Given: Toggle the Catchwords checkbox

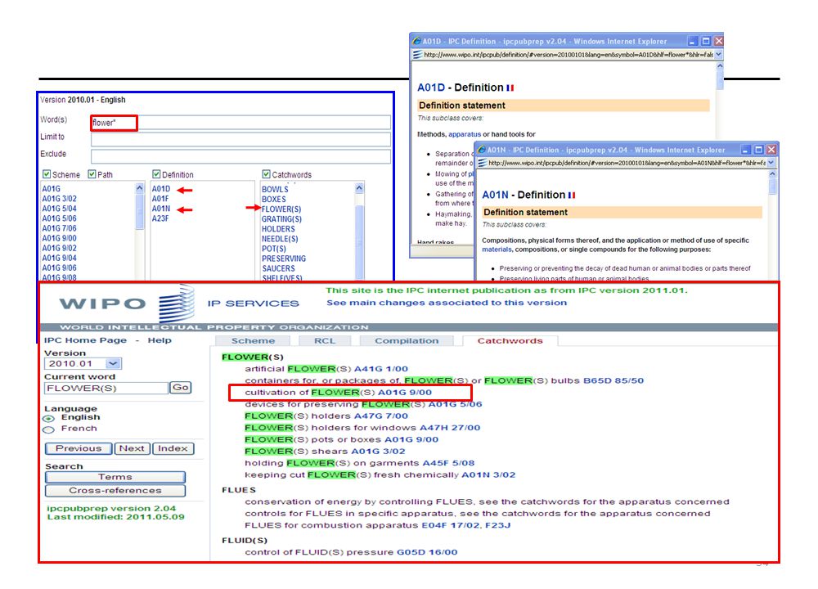Looking at the screenshot, I should [x=266, y=174].
